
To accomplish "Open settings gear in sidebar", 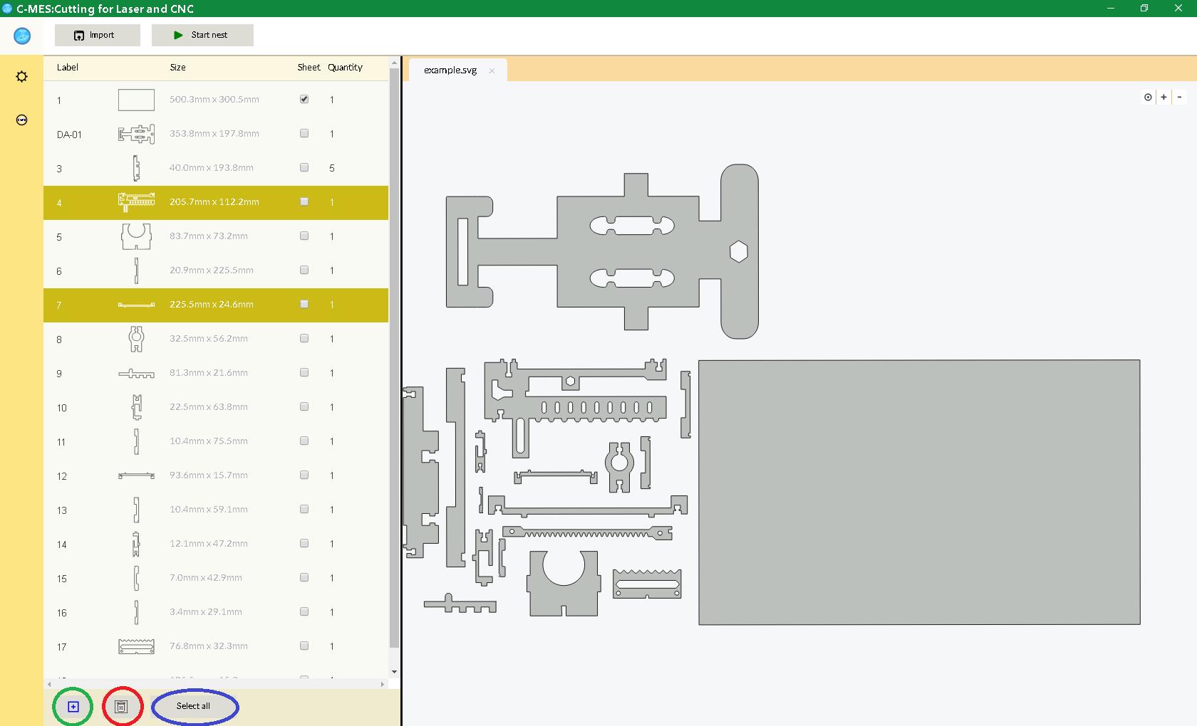I will (22, 76).
